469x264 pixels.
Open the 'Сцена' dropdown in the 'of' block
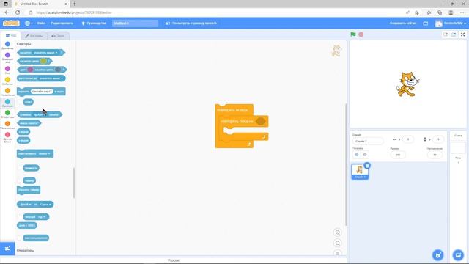pyautogui.click(x=45, y=205)
